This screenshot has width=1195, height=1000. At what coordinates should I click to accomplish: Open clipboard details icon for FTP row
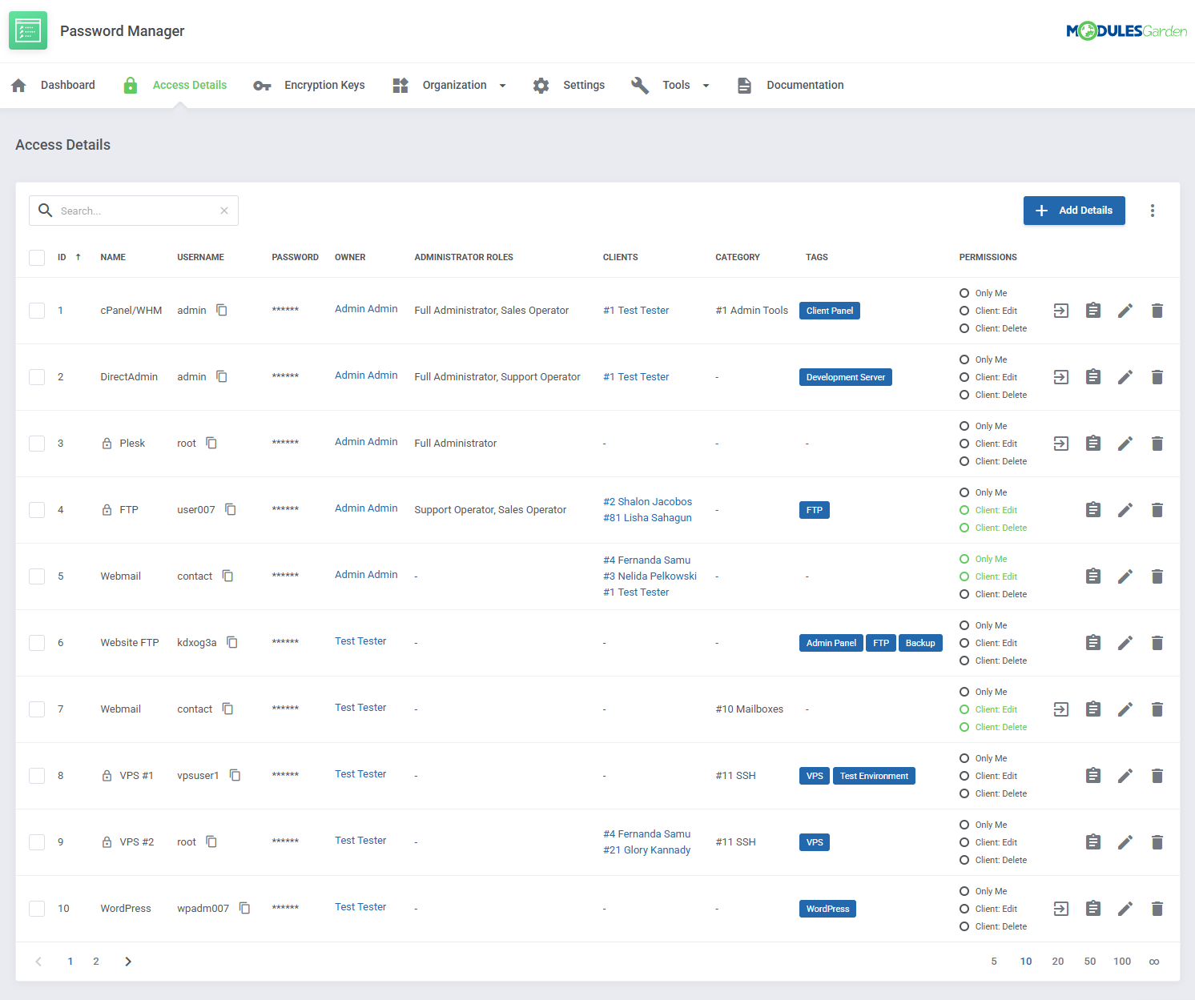coord(1092,510)
